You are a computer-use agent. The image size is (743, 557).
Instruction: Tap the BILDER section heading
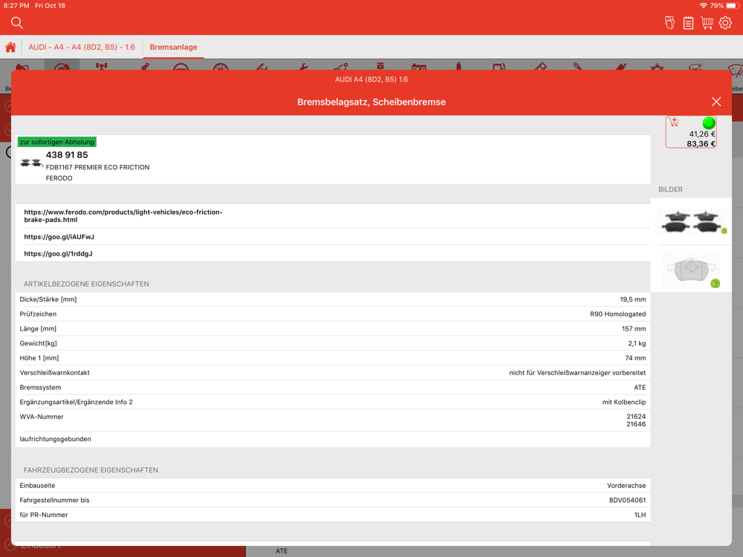670,189
